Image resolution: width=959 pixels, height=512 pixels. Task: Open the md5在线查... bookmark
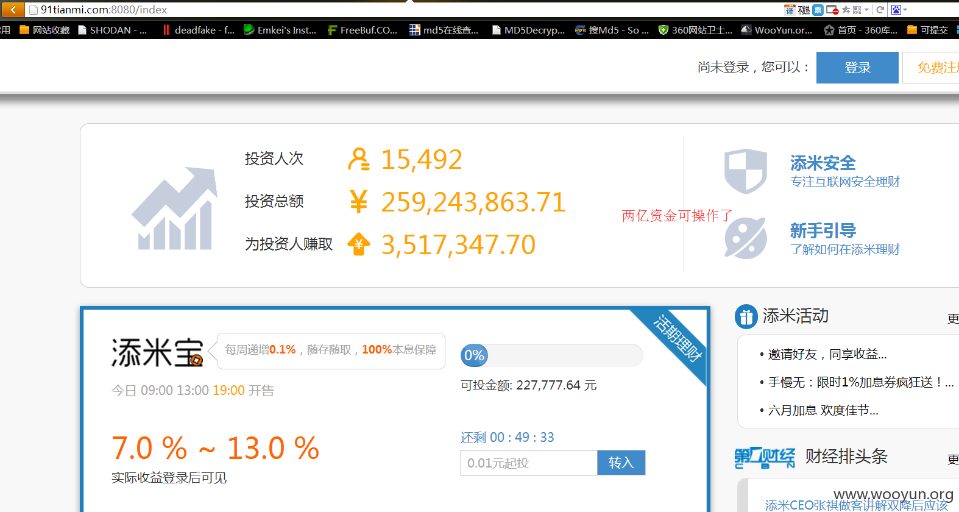point(444,30)
